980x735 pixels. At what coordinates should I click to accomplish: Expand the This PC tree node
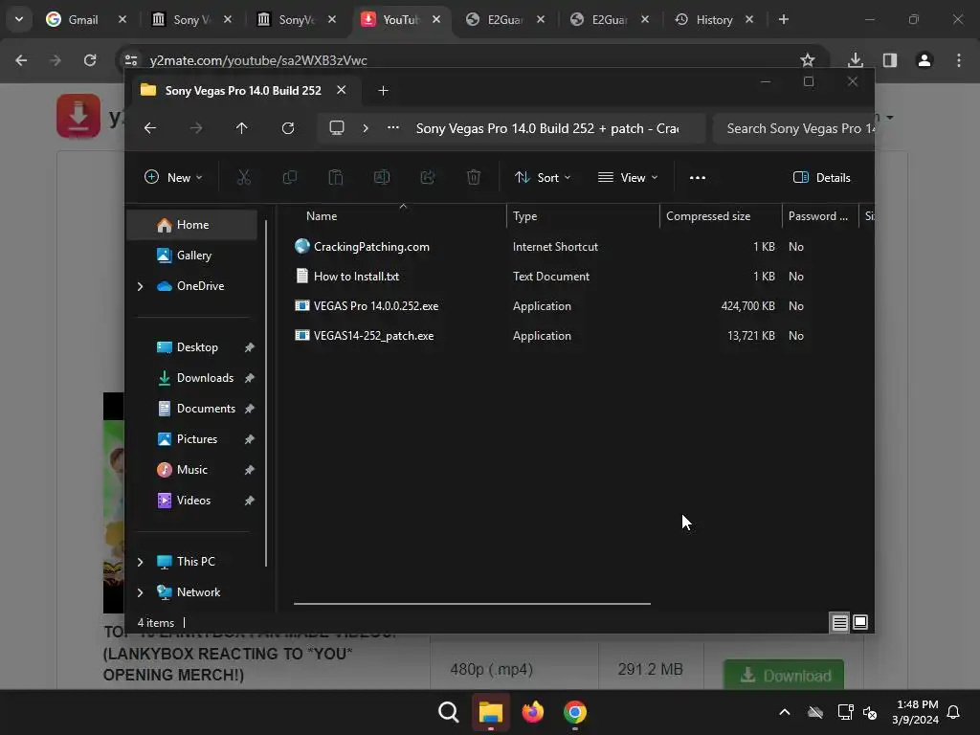(140, 562)
